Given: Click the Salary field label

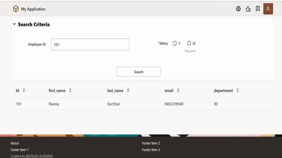Looking at the screenshot, I should pyautogui.click(x=163, y=43).
